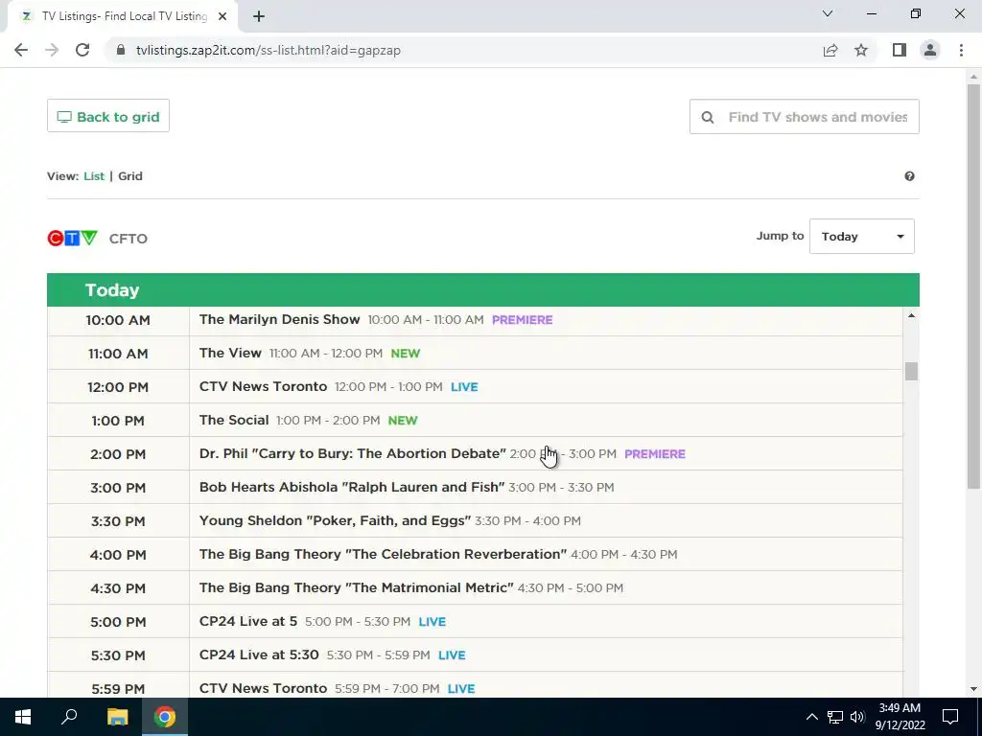Show hidden system tray icons

click(x=811, y=717)
